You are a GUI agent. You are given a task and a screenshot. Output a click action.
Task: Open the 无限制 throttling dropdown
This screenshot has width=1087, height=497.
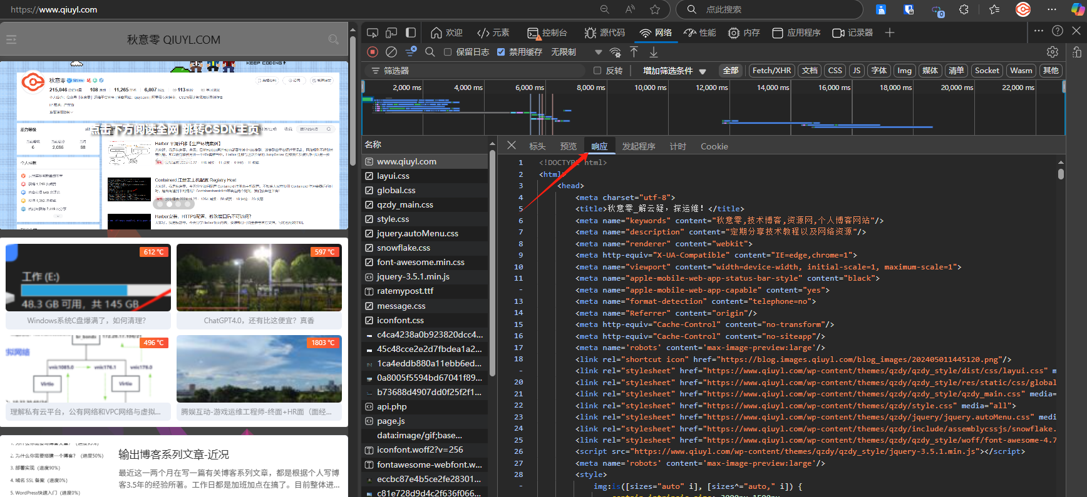click(x=576, y=52)
